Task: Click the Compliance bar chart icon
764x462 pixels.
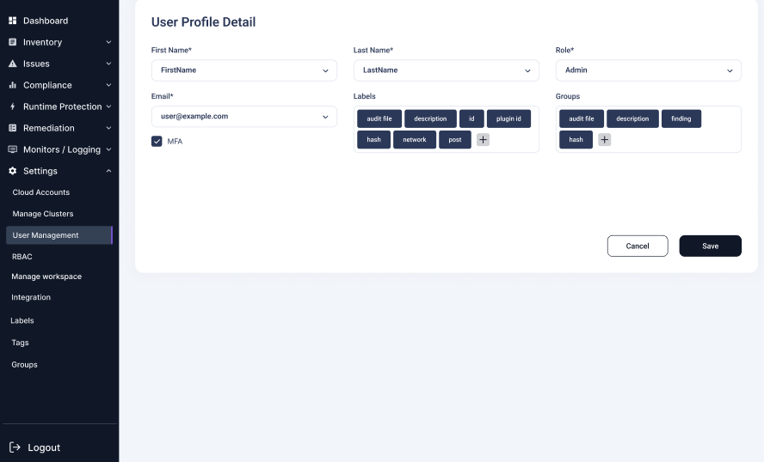Action: point(13,85)
